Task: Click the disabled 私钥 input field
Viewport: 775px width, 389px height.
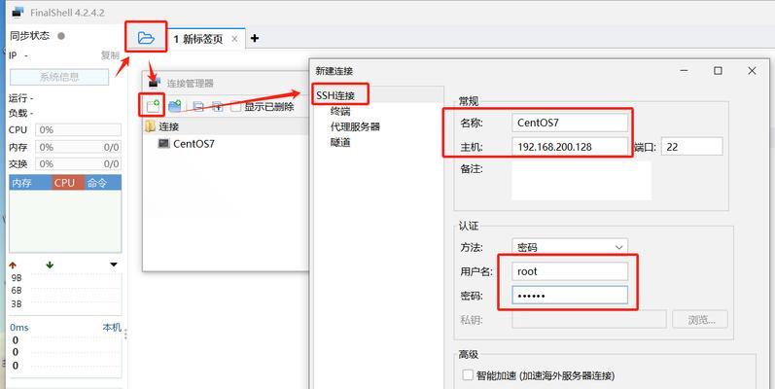Action: 589,319
